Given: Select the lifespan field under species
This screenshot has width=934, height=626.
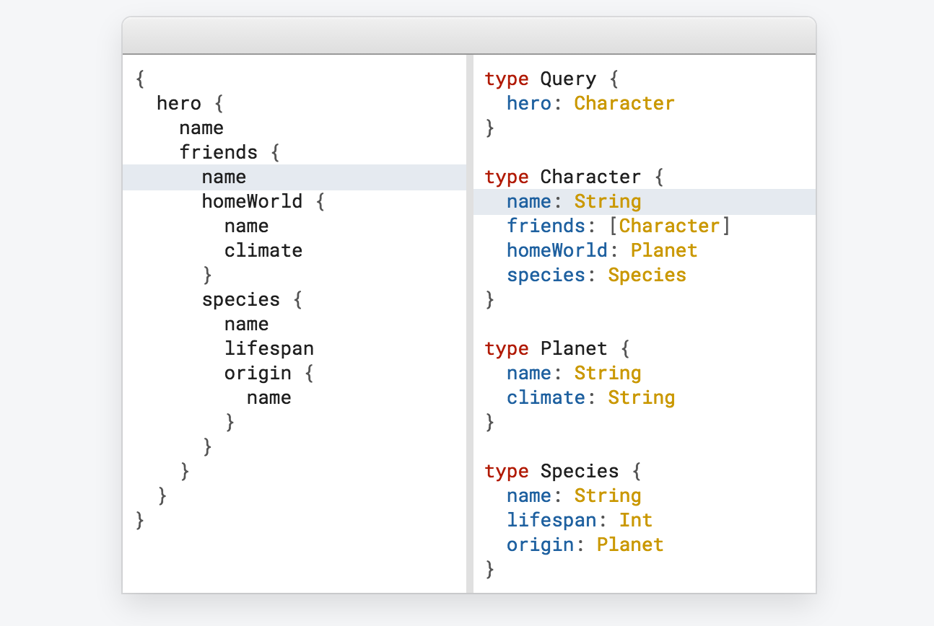Looking at the screenshot, I should click(269, 348).
